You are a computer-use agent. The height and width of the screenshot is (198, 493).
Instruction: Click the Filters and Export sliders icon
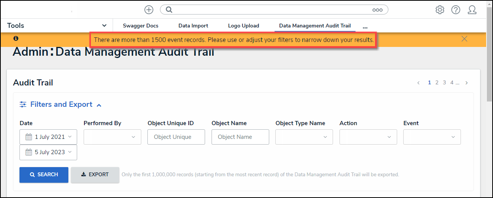click(x=23, y=105)
